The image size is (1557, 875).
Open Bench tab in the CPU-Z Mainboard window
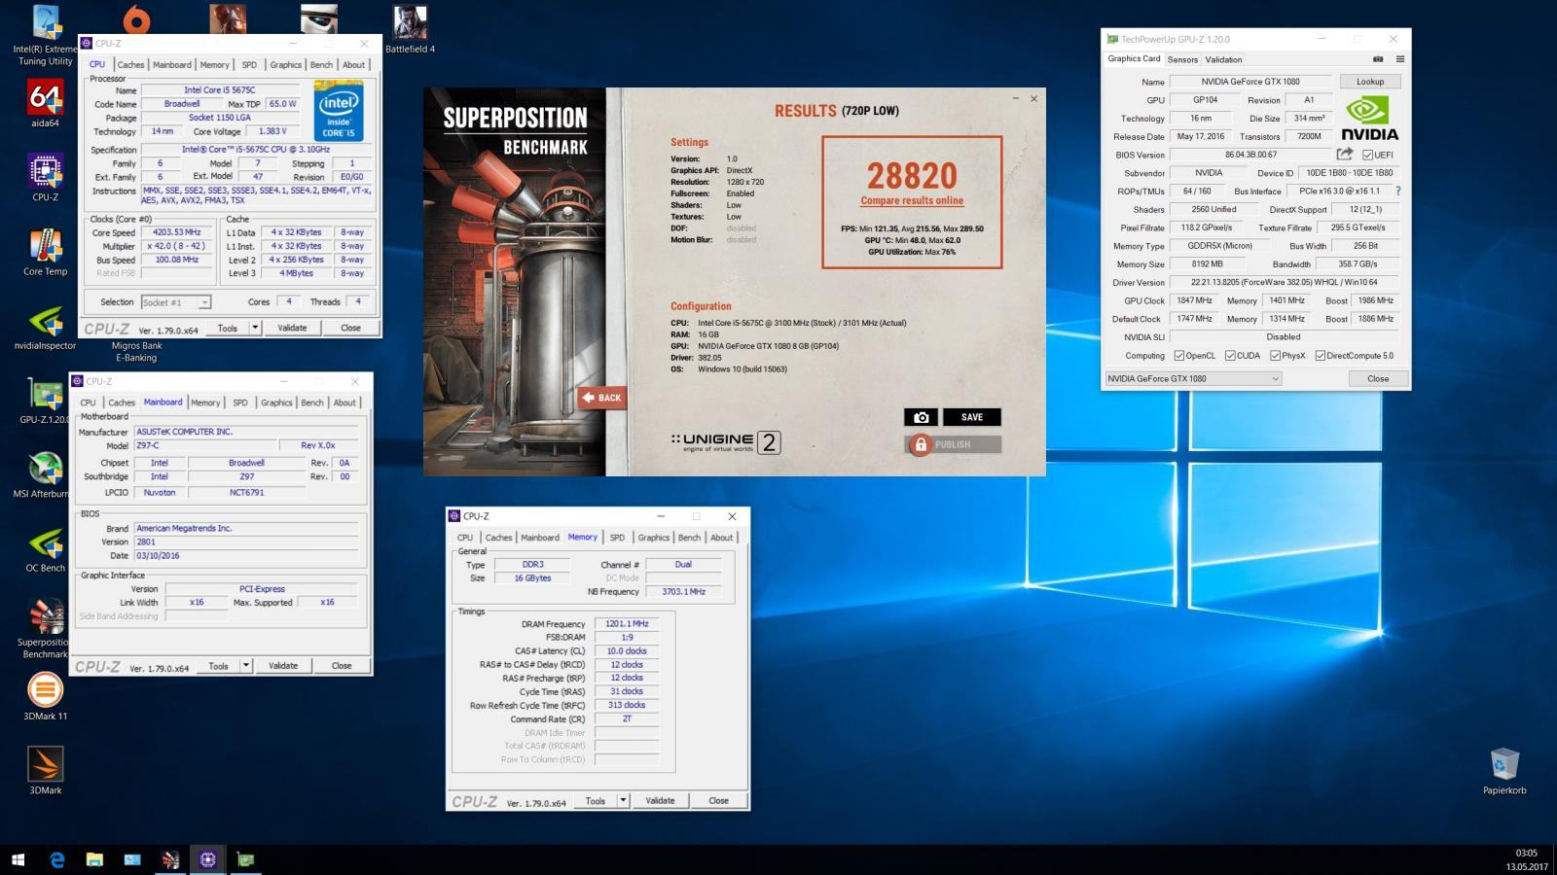(x=312, y=402)
